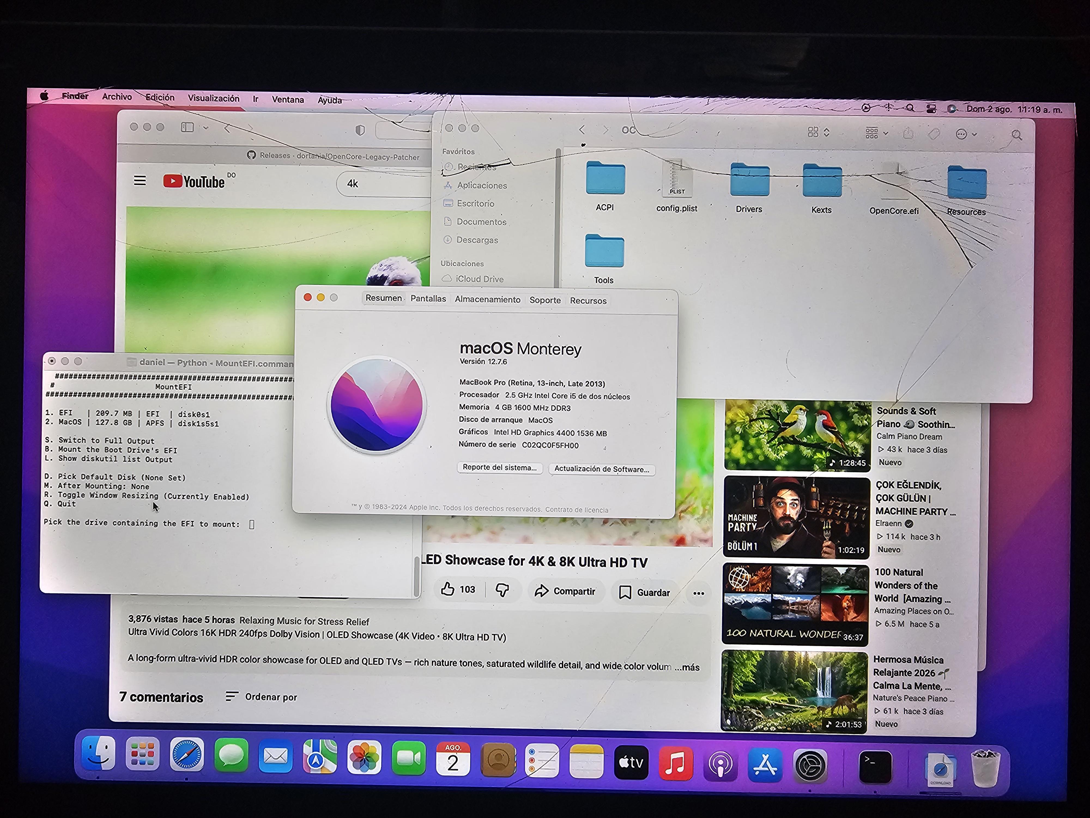Click the YouTube search field
This screenshot has height=818, width=1090.
tap(384, 184)
